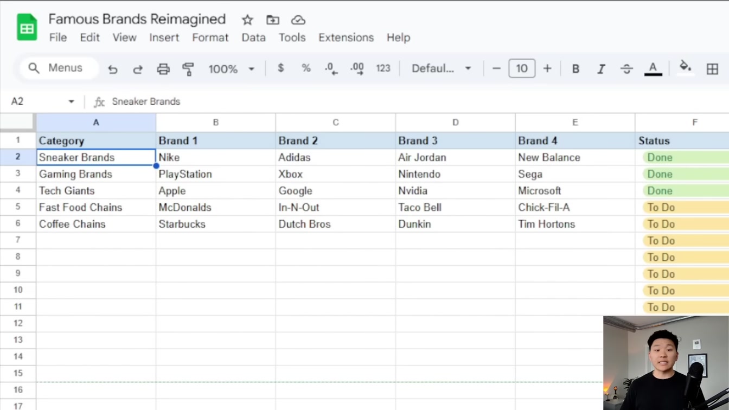Open the Google Sheets home icon
Viewport: 729px width, 410px height.
(x=27, y=27)
